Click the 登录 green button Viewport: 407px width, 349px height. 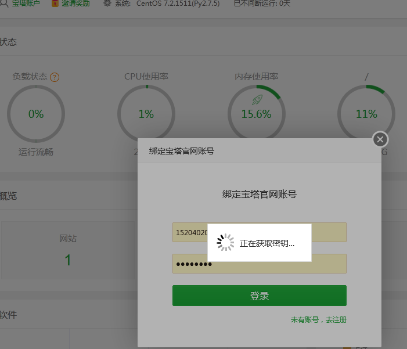coord(260,296)
